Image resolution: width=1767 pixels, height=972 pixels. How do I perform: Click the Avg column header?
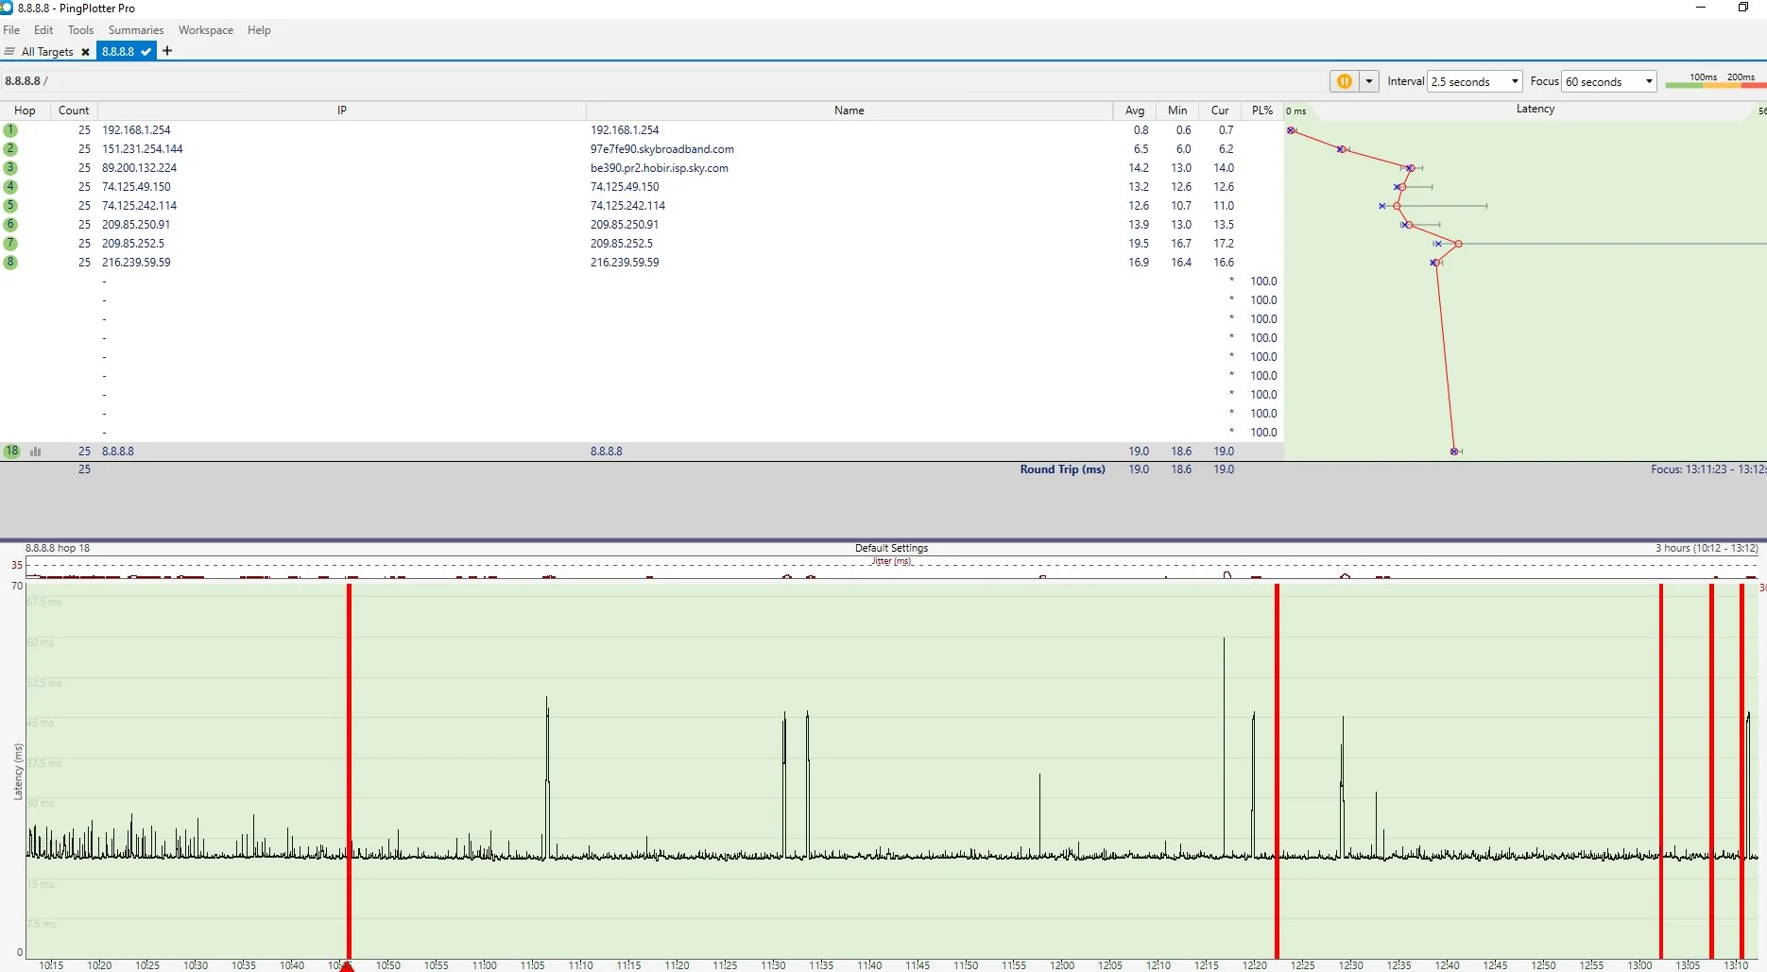point(1135,111)
